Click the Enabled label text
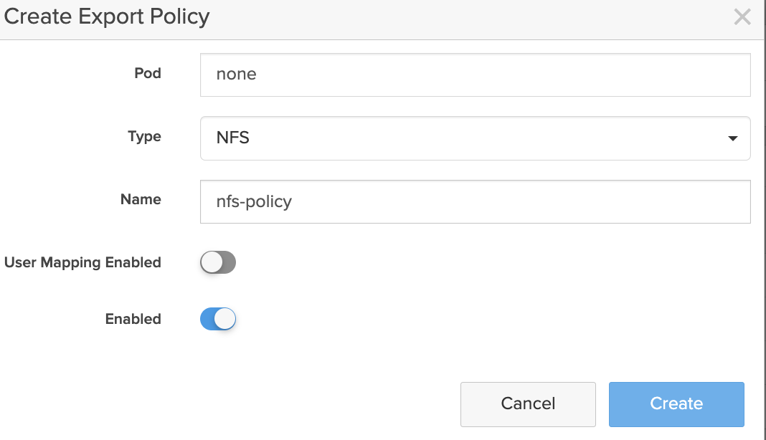Image resolution: width=766 pixels, height=440 pixels. pyautogui.click(x=133, y=319)
